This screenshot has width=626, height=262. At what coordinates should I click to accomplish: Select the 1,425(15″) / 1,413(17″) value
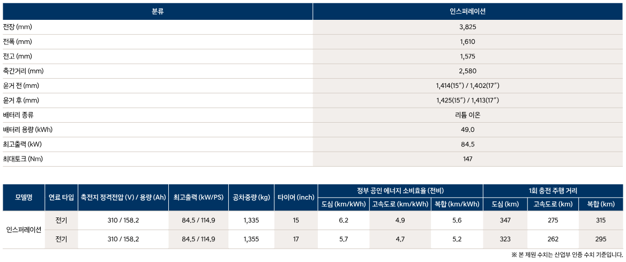tap(467, 101)
